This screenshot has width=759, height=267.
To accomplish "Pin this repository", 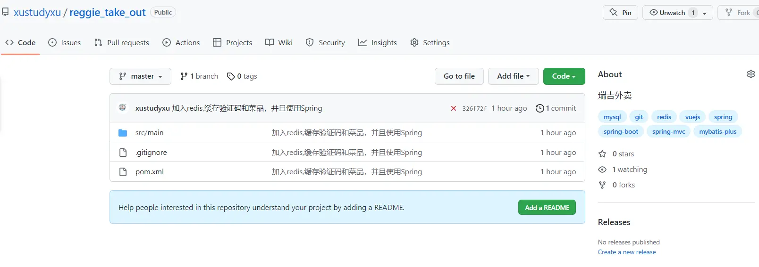I will click(620, 13).
